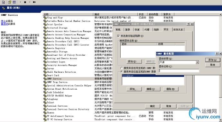The width and height of the screenshot is (222, 122).
Task: Click the gear icon beside Themes
Action: tap(45, 113)
